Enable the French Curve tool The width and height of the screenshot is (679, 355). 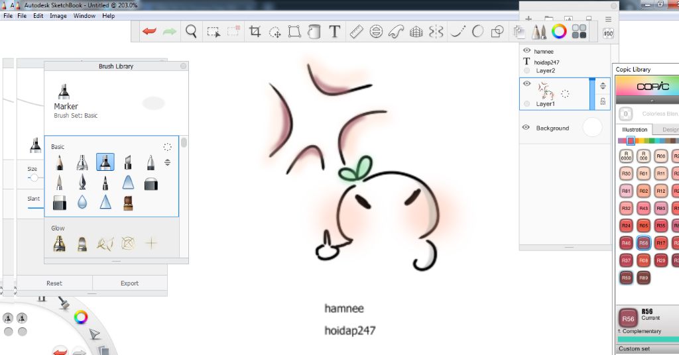point(396,32)
